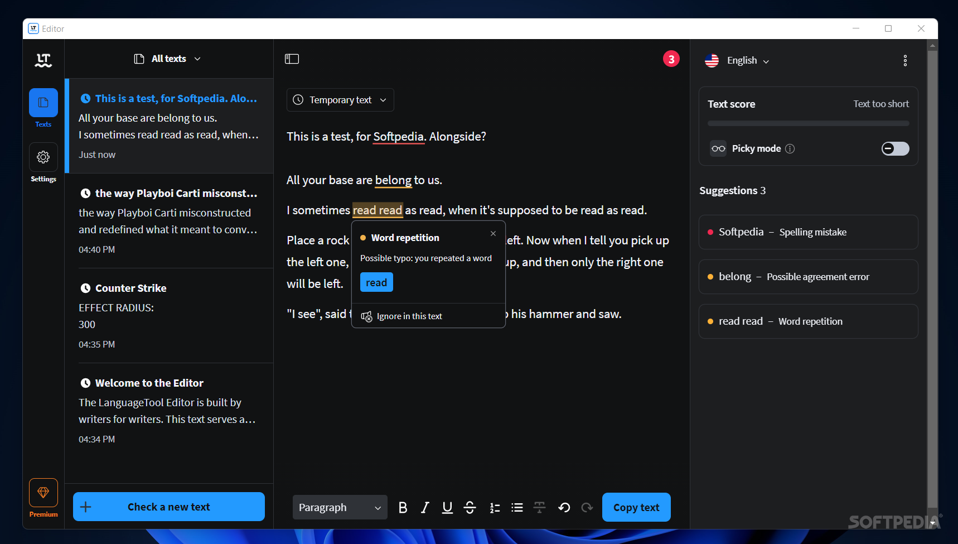
Task: Open the Paragraph style dropdown
Action: click(340, 507)
